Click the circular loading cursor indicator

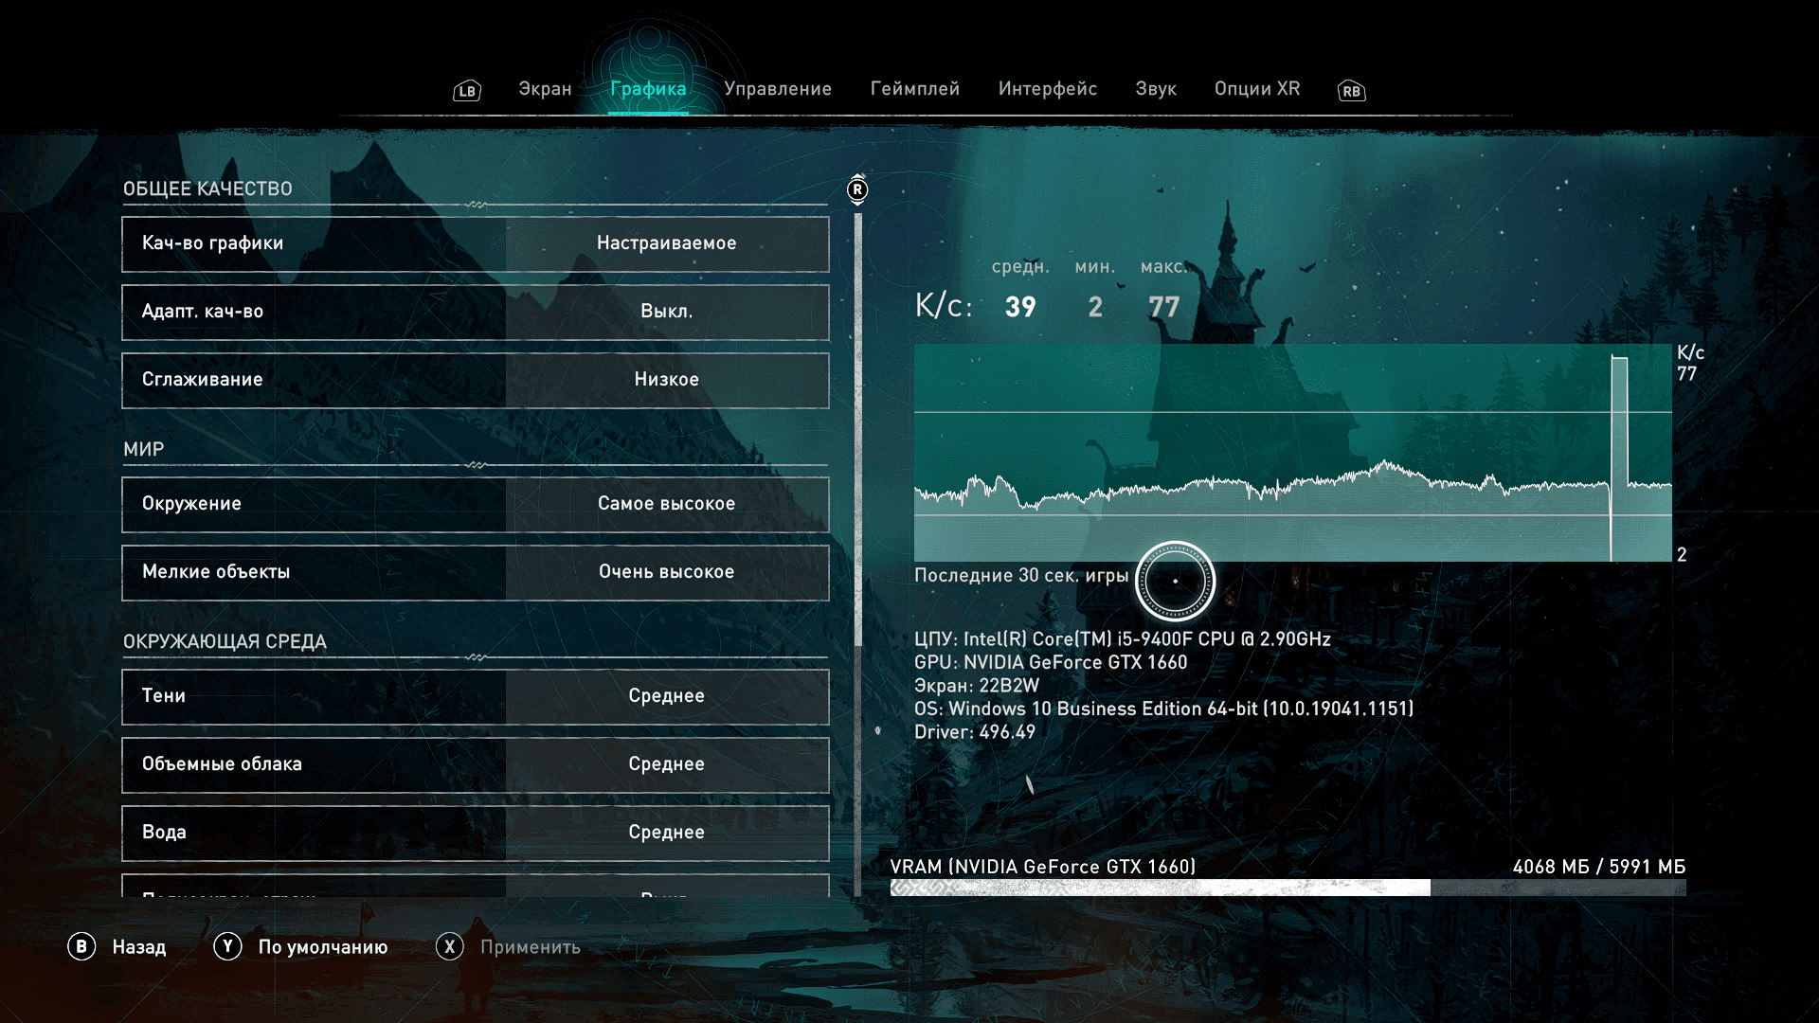[x=1175, y=581]
